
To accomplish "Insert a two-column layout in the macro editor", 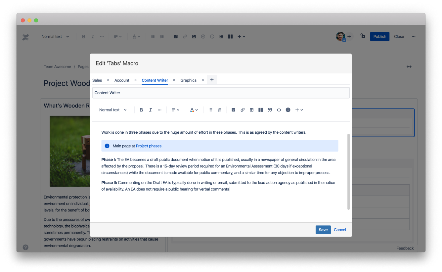I will (261, 110).
